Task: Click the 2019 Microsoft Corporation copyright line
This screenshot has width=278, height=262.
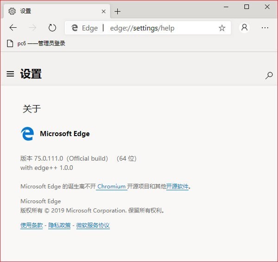Action: (92, 211)
